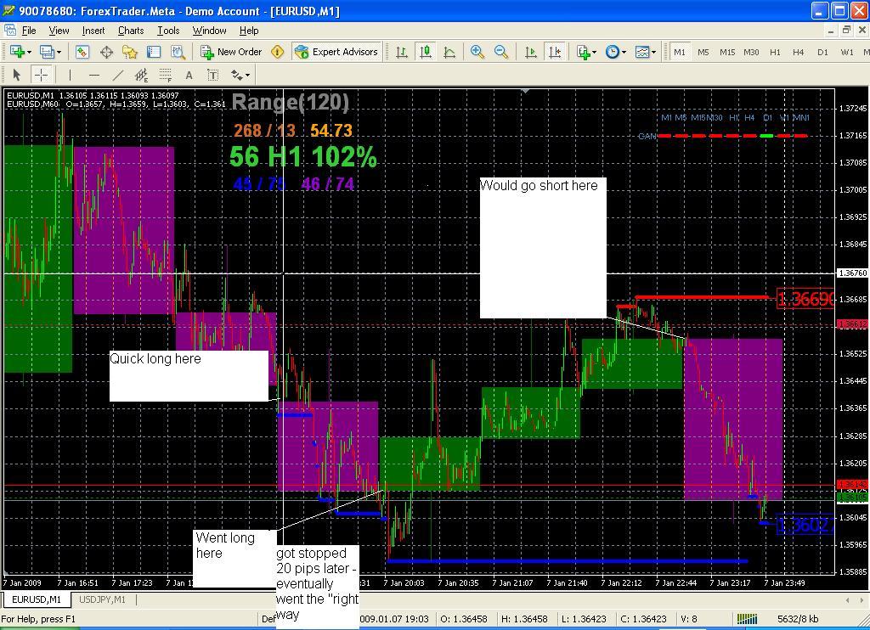870x630 pixels.
Task: Click the Zoom Out magnifier icon
Action: click(501, 52)
